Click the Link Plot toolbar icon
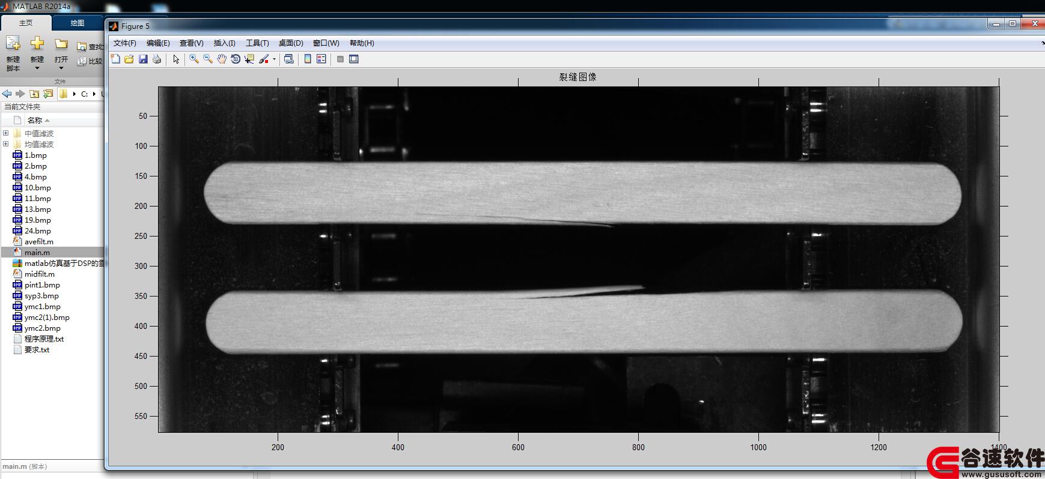 click(x=289, y=59)
